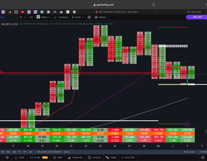This screenshot has height=161, width=207.
Task: Click the 23750 price cell in orange row
Action: [x=100, y=133]
